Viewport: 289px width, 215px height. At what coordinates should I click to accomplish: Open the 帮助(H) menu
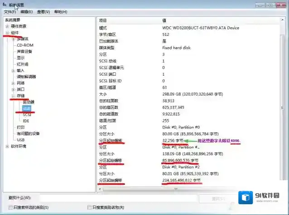click(x=60, y=12)
